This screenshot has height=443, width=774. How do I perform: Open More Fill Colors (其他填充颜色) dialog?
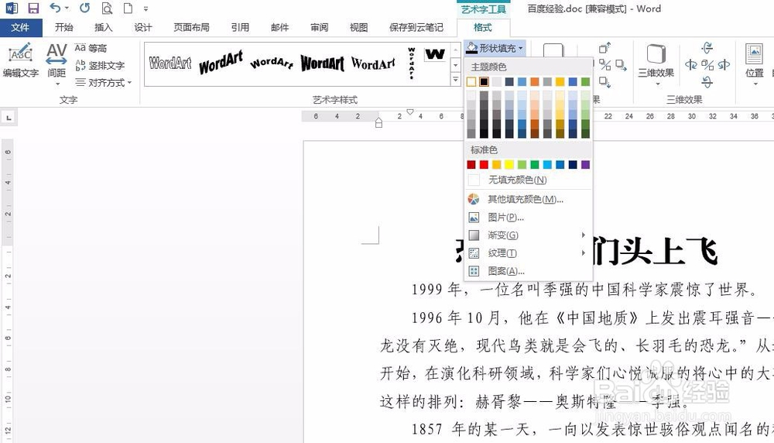pyautogui.click(x=528, y=199)
